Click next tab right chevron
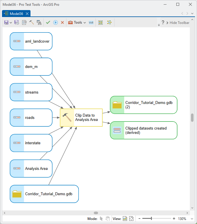 pyautogui.click(x=187, y=14)
